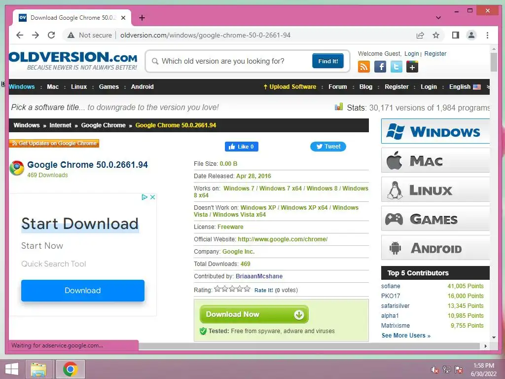The height and width of the screenshot is (379, 505).
Task: Open Chrome's three-dot menu
Action: (x=487, y=35)
